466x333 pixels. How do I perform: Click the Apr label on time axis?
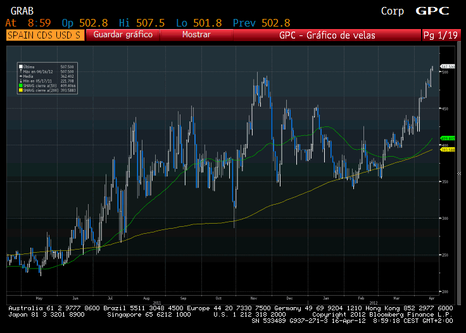[x=432, y=298]
